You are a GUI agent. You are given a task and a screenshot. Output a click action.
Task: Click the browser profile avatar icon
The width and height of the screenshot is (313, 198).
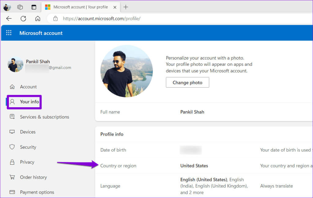[x=7, y=7]
